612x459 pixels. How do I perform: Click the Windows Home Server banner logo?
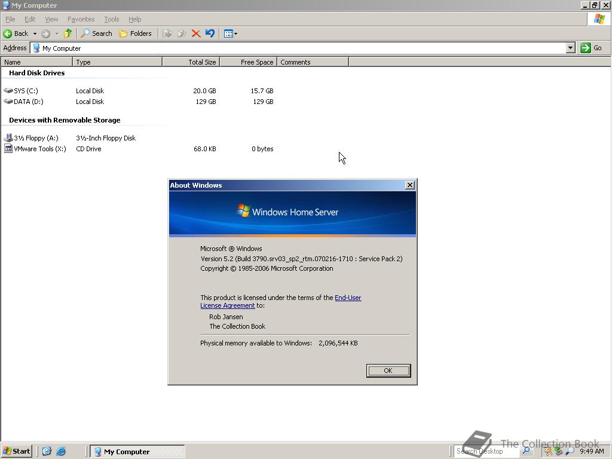tap(287, 212)
